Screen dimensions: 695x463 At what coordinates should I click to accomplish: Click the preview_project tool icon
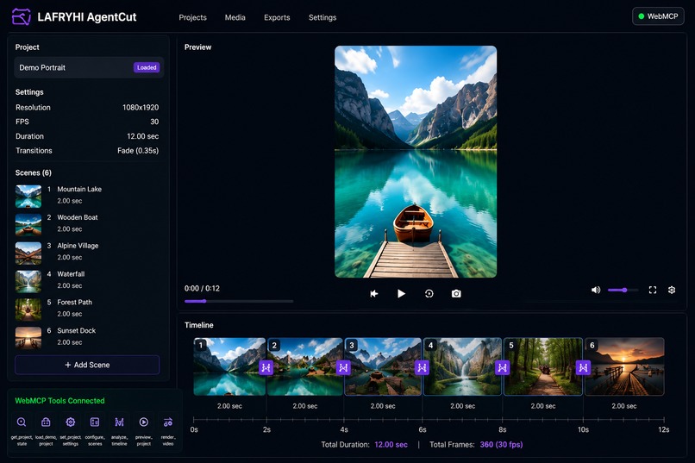pyautogui.click(x=144, y=422)
